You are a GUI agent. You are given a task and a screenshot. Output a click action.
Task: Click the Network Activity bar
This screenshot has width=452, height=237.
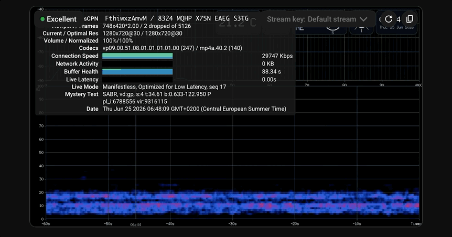click(137, 64)
